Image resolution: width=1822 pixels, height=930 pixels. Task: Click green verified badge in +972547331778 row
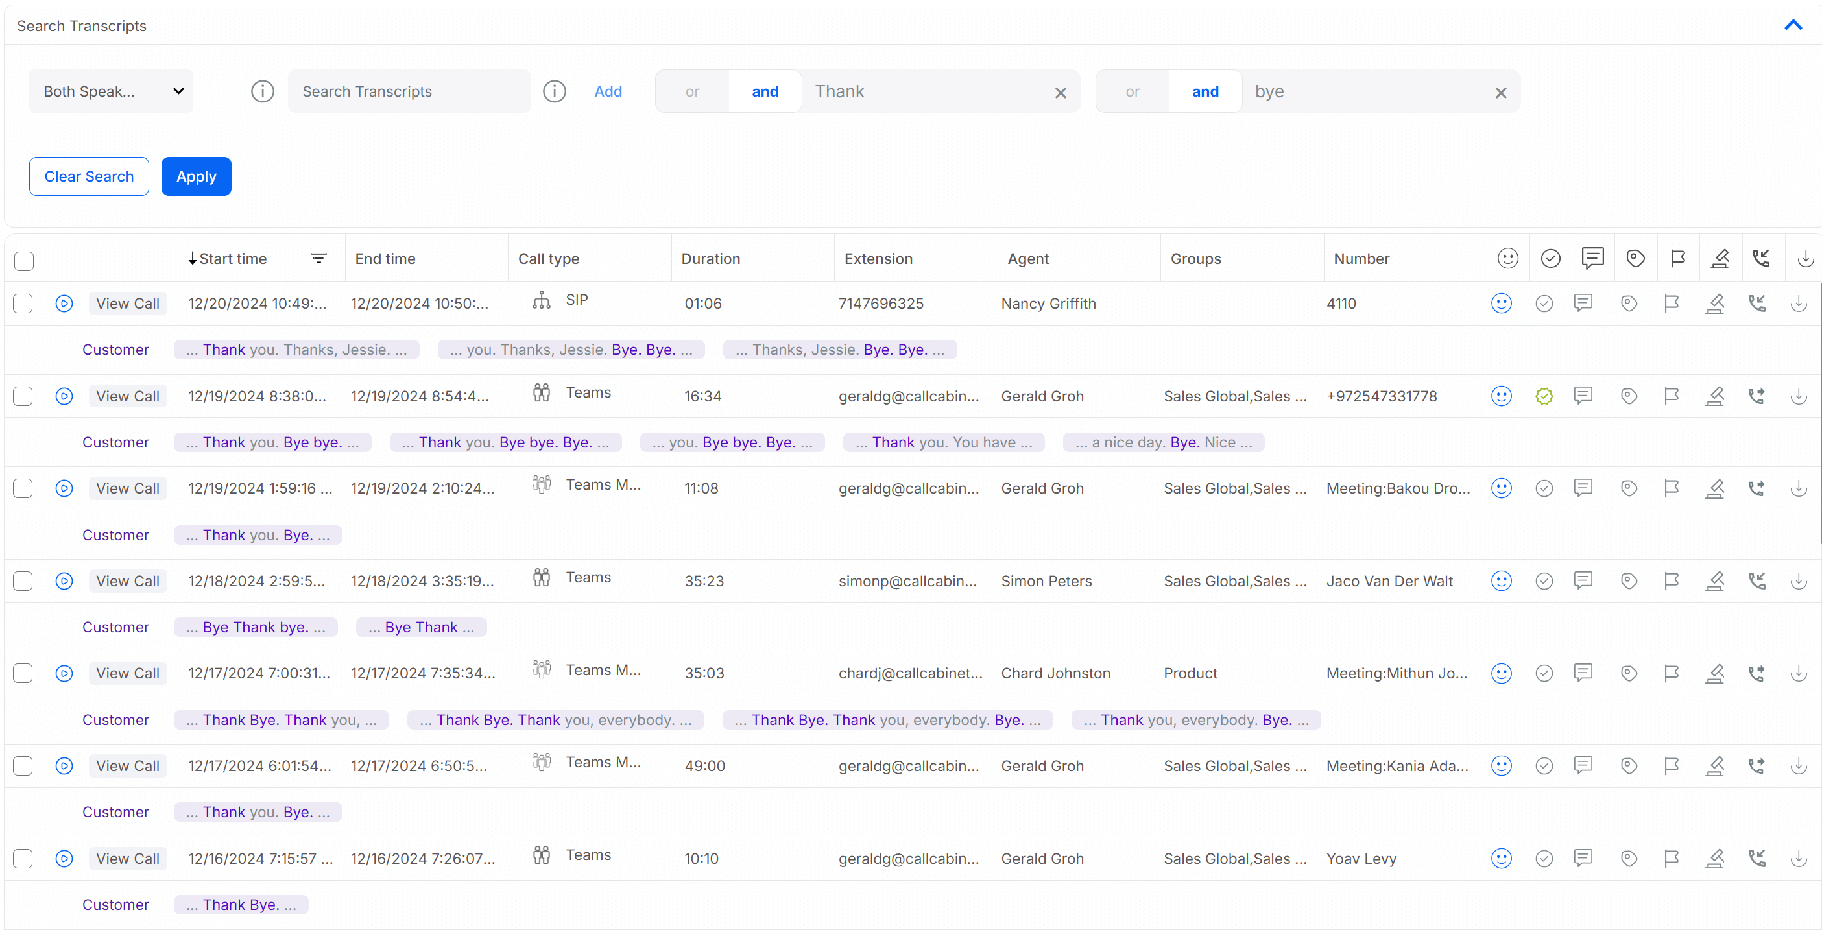(1544, 396)
